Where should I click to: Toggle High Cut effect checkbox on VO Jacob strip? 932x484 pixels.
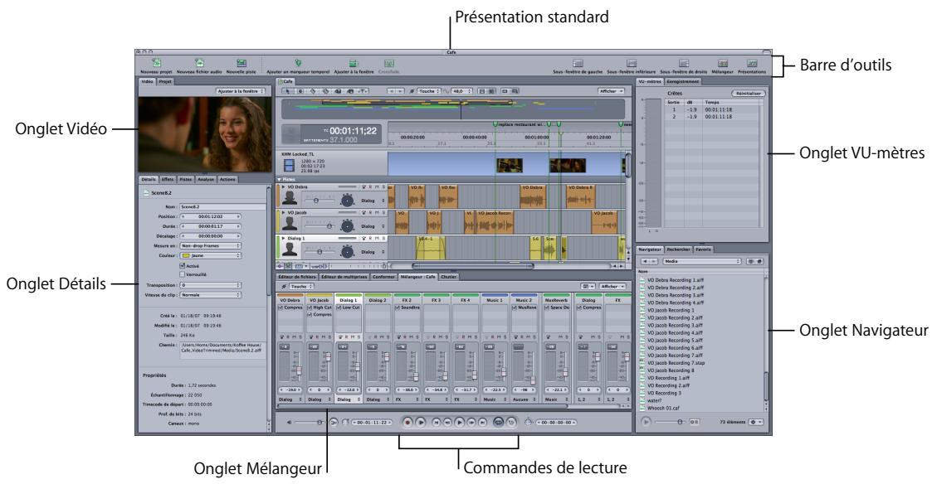(x=310, y=307)
